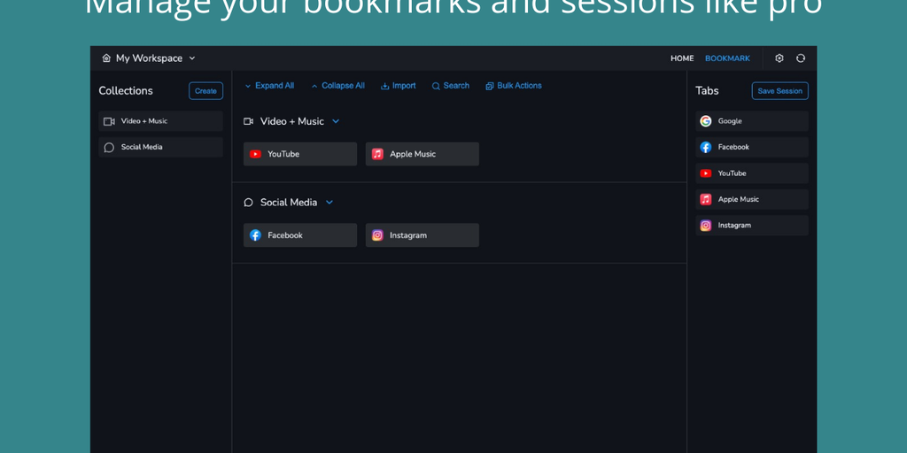Select the YouTube tab in Tabs panel
907x453 pixels.
click(752, 173)
